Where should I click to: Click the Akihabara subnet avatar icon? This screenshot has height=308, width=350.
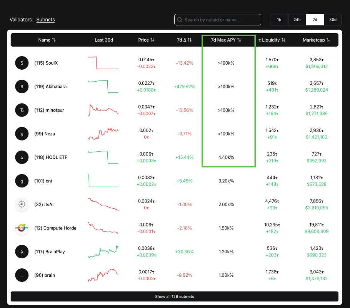point(22,87)
